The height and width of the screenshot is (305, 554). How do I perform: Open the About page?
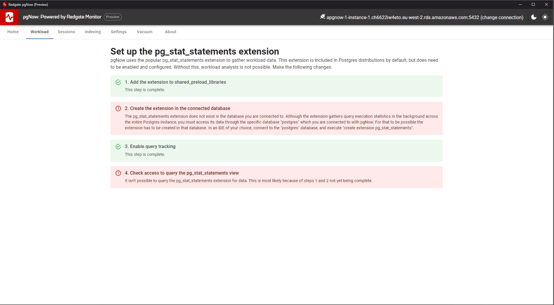click(171, 32)
